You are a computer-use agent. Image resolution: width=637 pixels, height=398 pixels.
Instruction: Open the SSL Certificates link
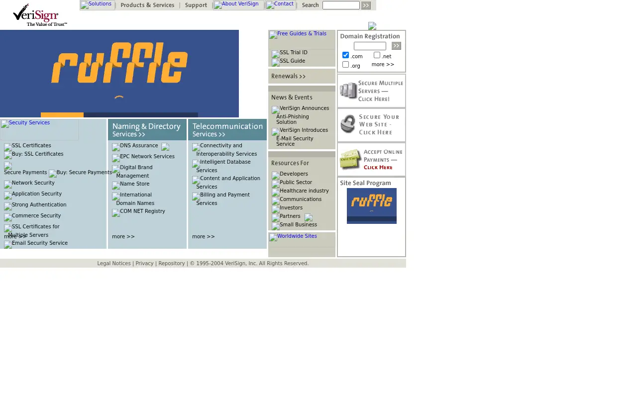tap(31, 146)
